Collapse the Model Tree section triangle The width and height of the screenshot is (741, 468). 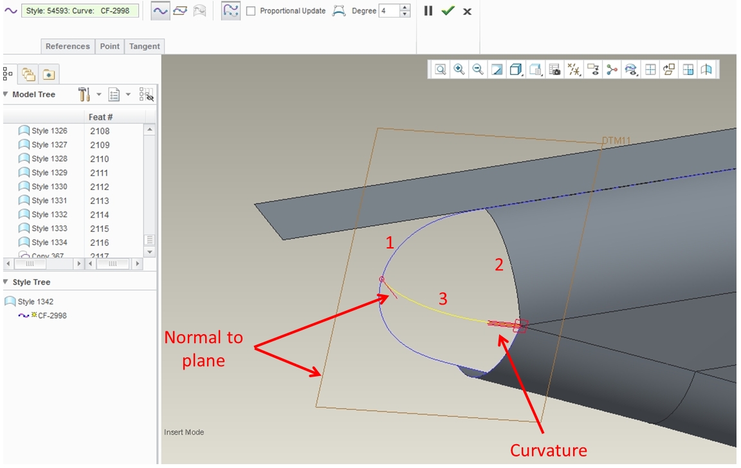6,95
